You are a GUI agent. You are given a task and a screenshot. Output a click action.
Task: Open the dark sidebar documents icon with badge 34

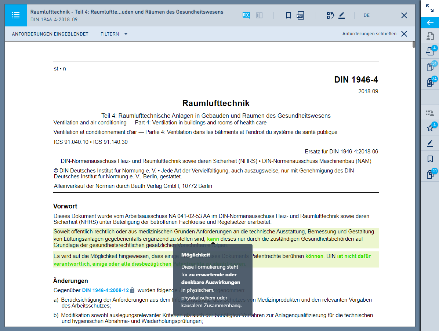click(431, 81)
